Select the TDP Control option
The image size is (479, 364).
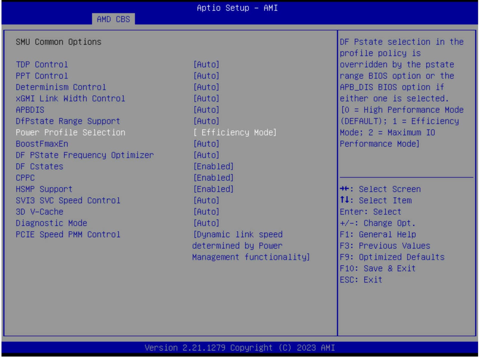click(x=42, y=65)
